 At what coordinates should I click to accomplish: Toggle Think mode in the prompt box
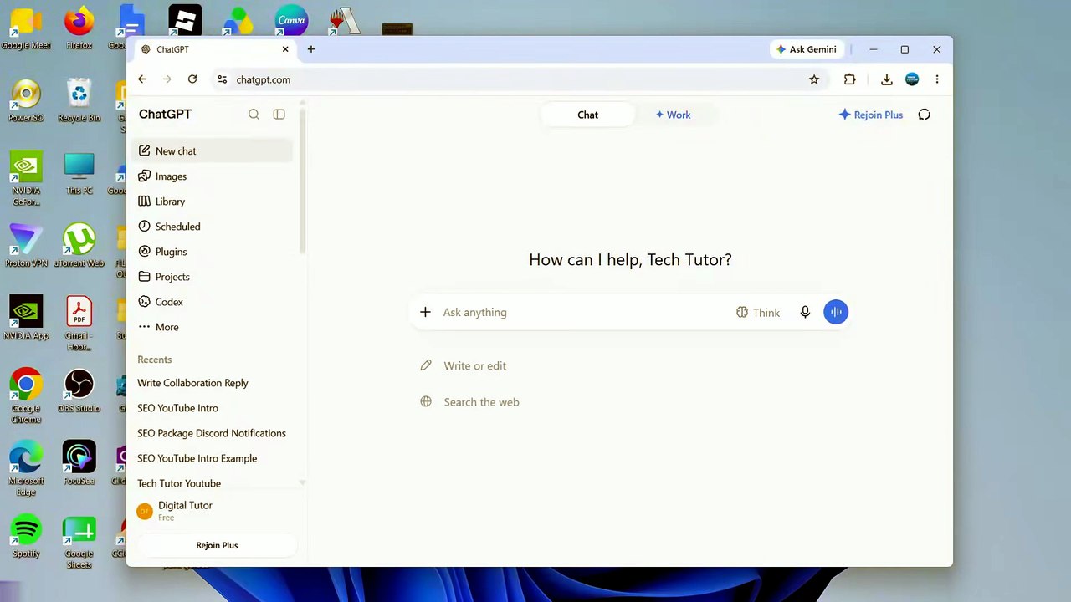tap(758, 312)
